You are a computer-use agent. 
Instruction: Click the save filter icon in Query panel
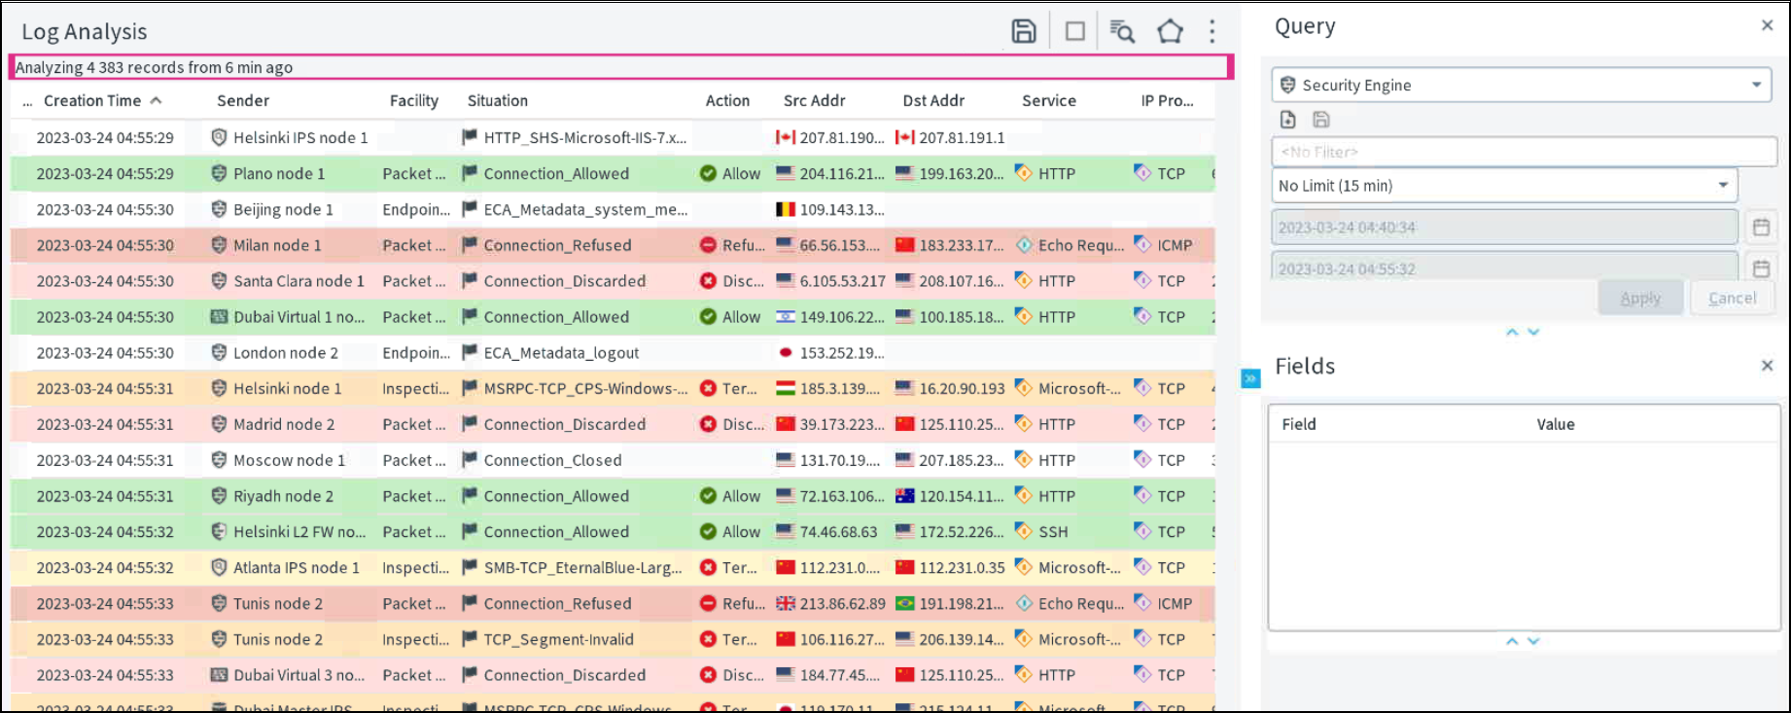1320,120
